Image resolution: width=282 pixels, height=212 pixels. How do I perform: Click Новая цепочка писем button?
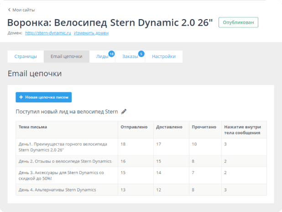(x=43, y=97)
